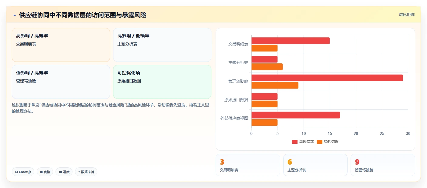Click the x-axis tick label 10

click(x=304, y=134)
